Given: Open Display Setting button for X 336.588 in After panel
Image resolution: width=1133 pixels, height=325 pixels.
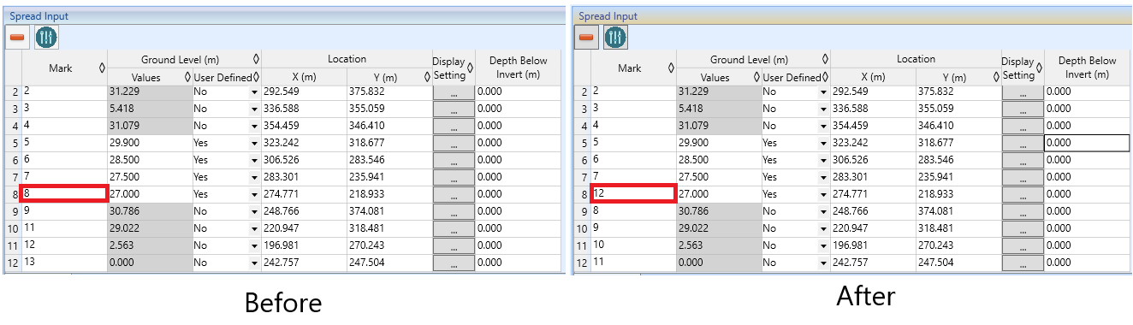Looking at the screenshot, I should point(1023,109).
